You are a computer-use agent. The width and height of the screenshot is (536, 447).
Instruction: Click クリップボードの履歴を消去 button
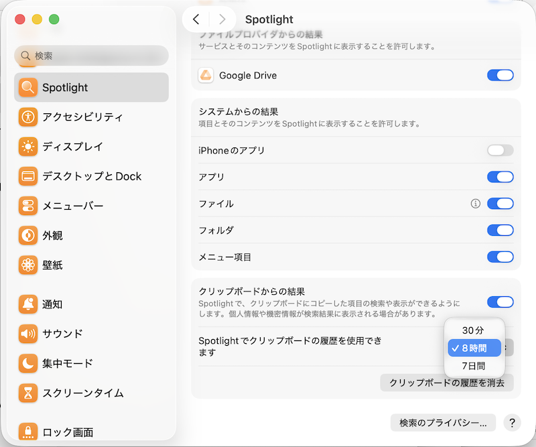click(x=447, y=383)
